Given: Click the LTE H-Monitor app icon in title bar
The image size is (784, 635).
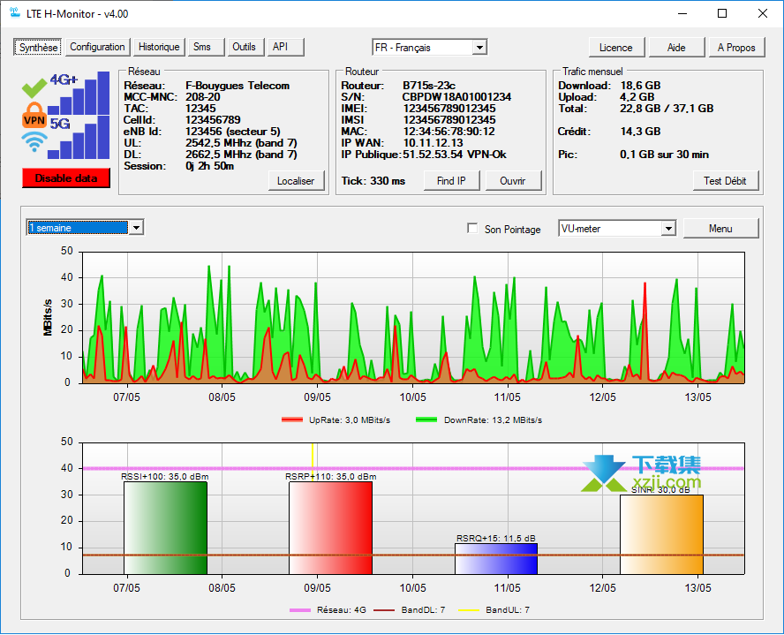Looking at the screenshot, I should (x=15, y=13).
